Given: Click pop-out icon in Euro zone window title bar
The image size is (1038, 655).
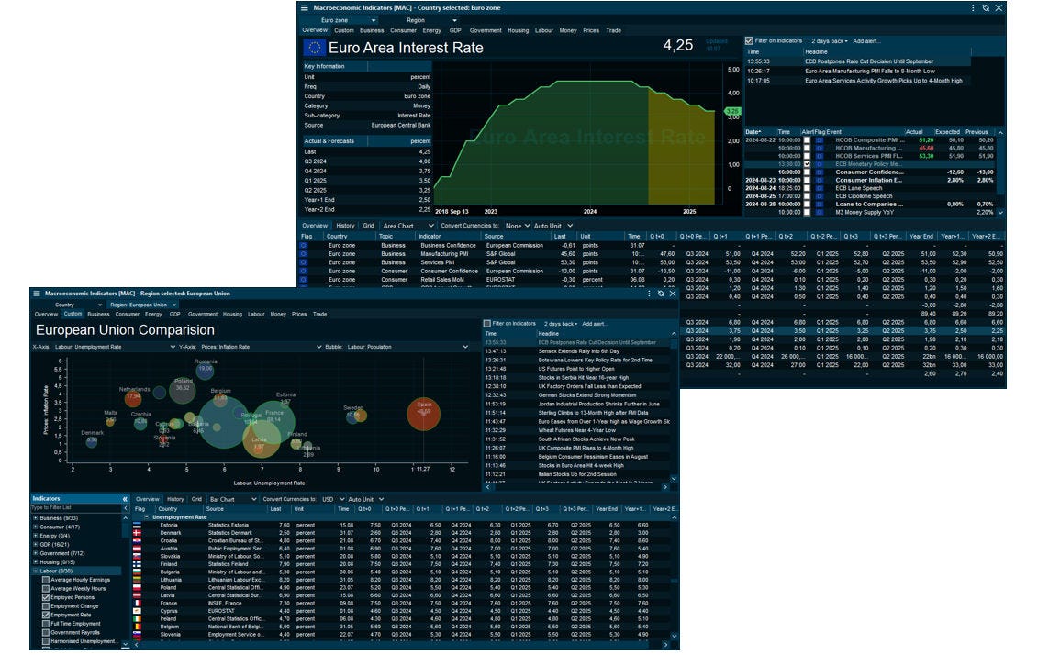Looking at the screenshot, I should tap(986, 8).
